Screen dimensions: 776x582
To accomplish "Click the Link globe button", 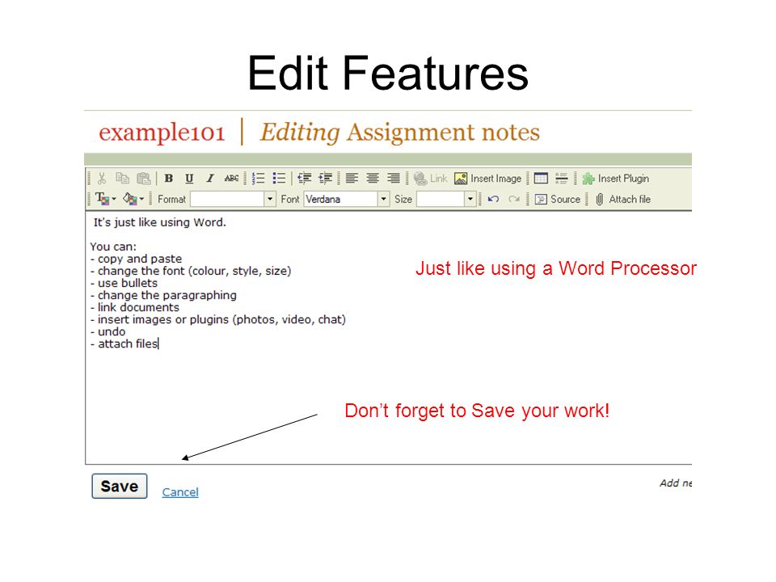I will [x=430, y=178].
